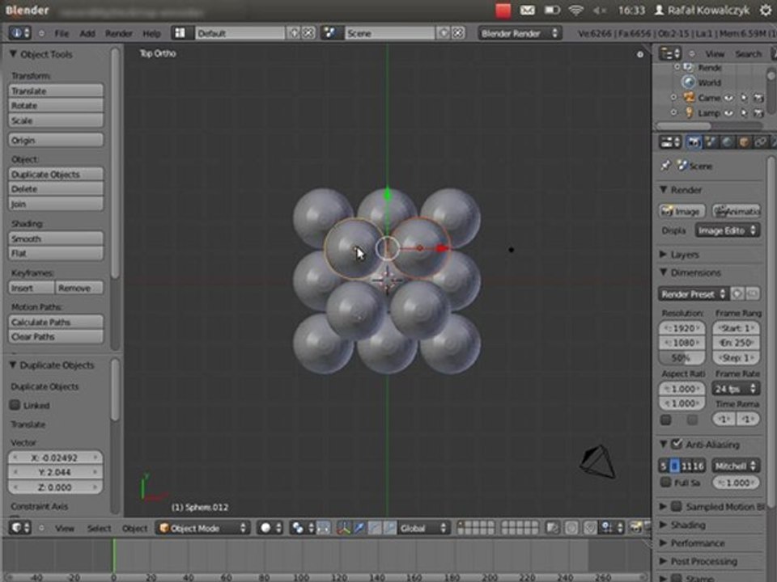
Task: Open the Outliner Search menu
Action: (x=748, y=53)
